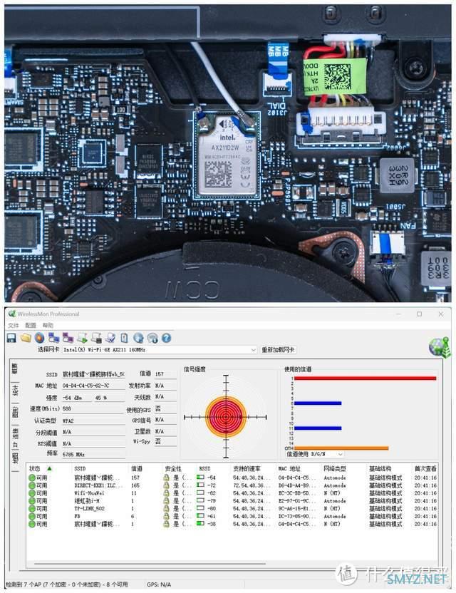Click the 认证类型 field showing WPA2

click(93, 421)
